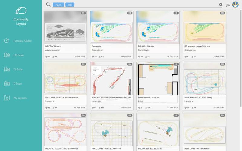The width and height of the screenshot is (242, 151).
Task: Click the username jan in header
Action: (228, 5)
